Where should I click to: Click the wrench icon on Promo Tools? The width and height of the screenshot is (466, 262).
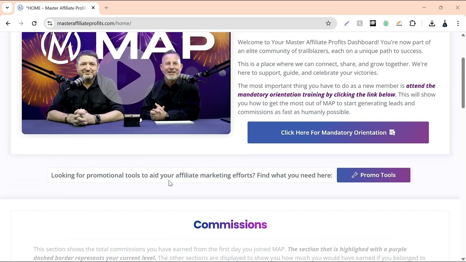pyautogui.click(x=355, y=175)
